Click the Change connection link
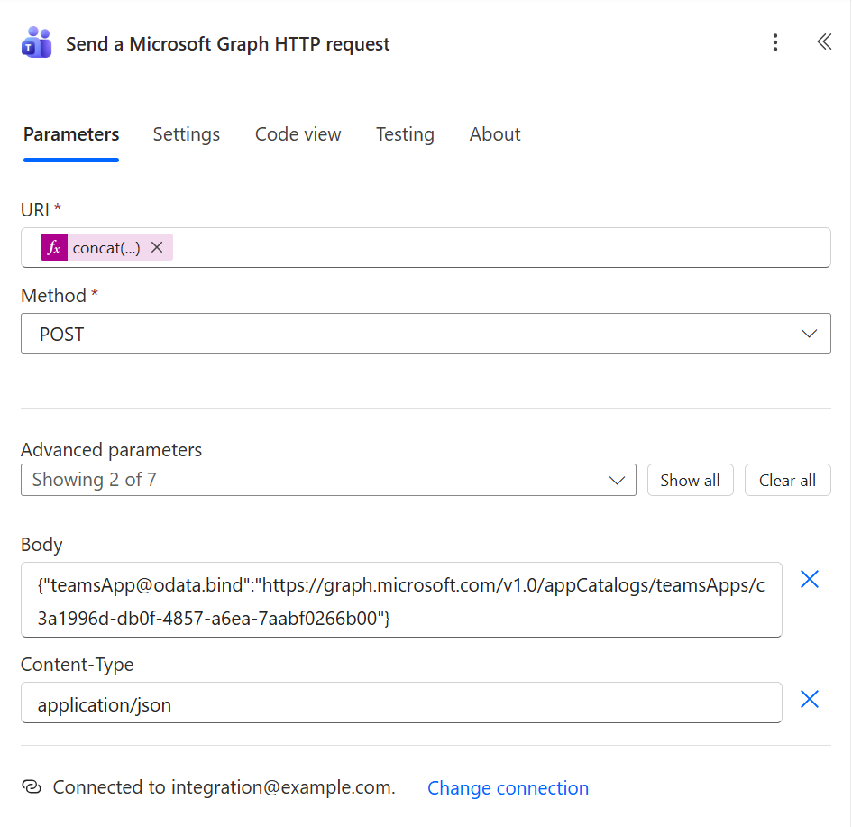This screenshot has width=852, height=827. [508, 788]
